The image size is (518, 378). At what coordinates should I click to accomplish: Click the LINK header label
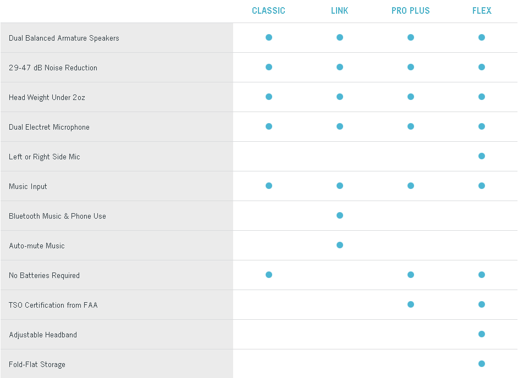(340, 10)
